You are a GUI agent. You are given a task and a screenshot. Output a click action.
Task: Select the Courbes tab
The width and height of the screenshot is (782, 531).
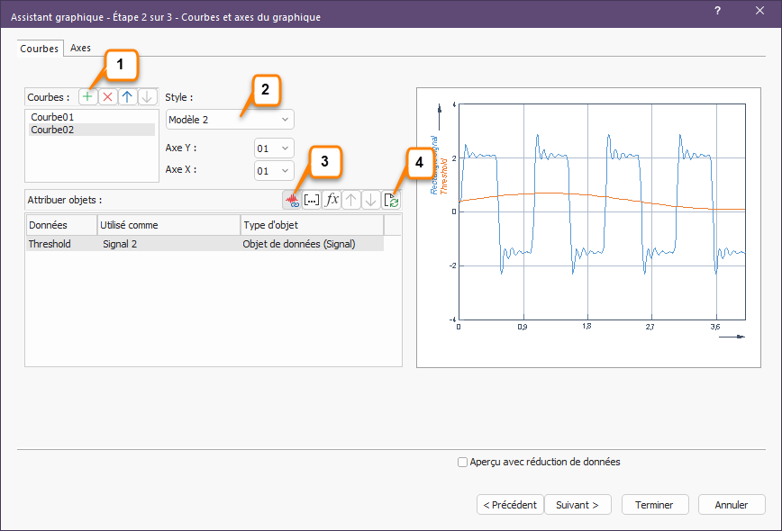(x=40, y=49)
